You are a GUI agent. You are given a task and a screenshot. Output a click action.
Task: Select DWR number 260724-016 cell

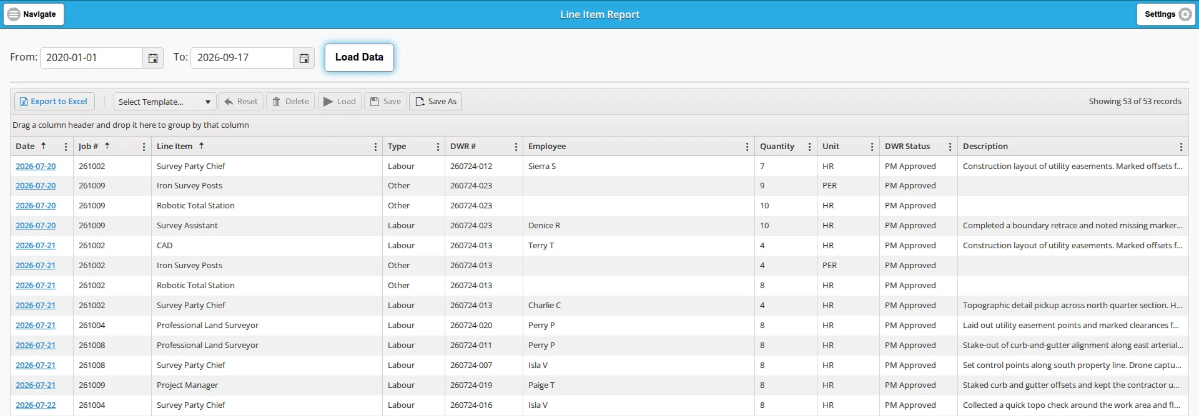483,405
